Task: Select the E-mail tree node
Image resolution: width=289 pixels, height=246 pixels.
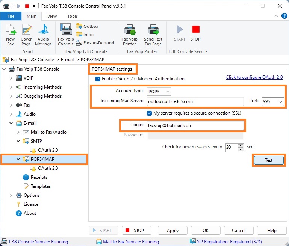Action: click(26, 123)
